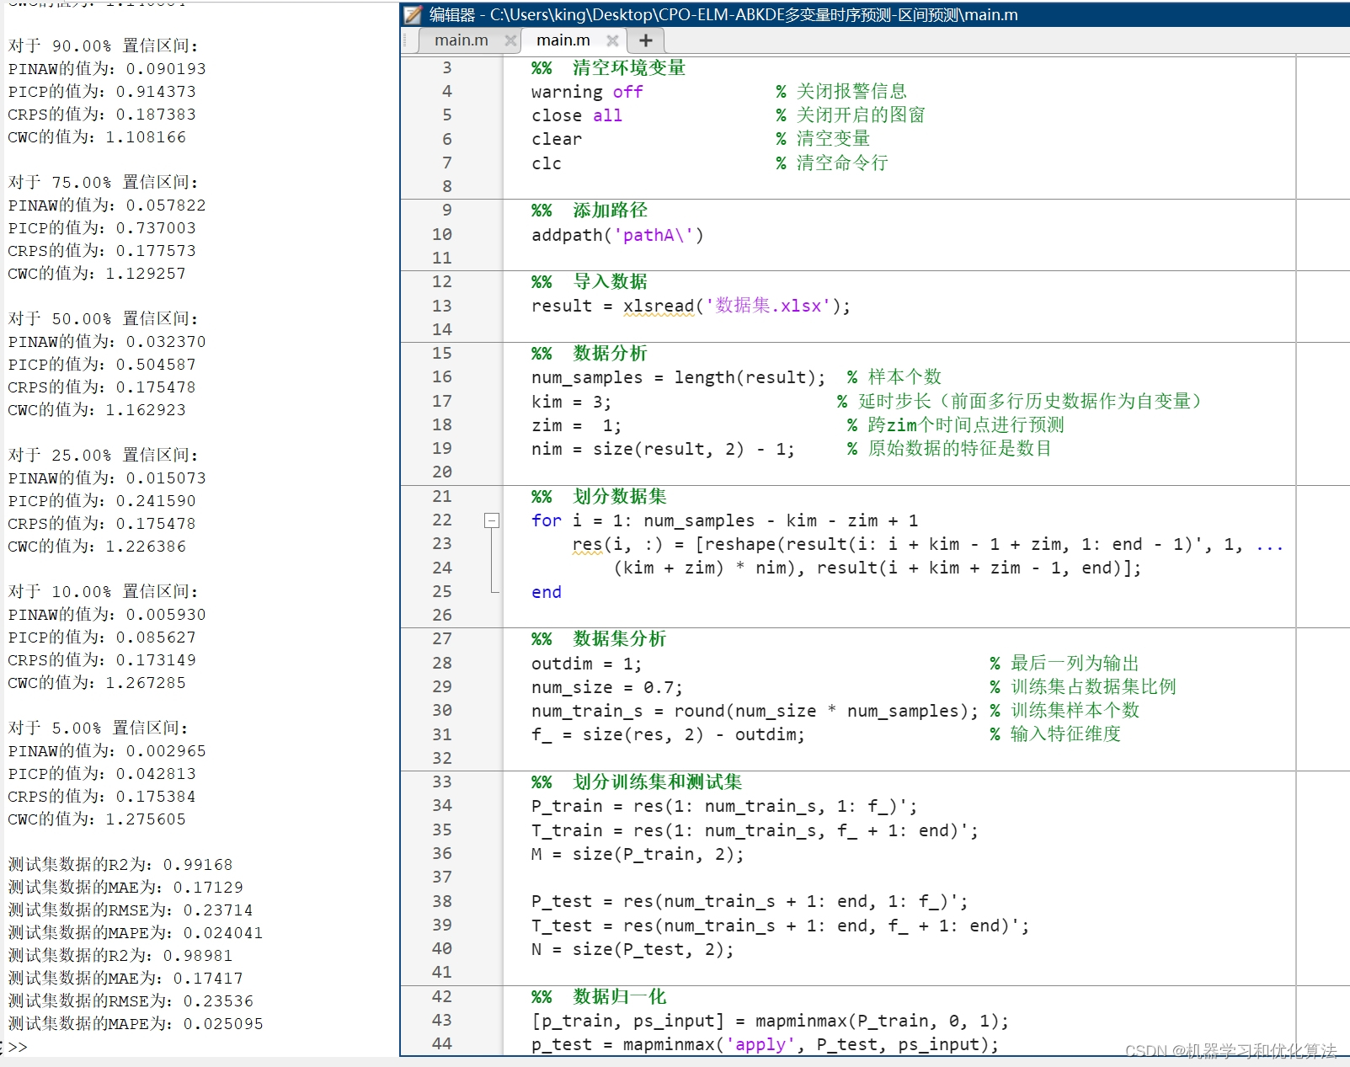
Task: Click the '%% 划分训练集和测试集' section header
Action: (x=637, y=782)
